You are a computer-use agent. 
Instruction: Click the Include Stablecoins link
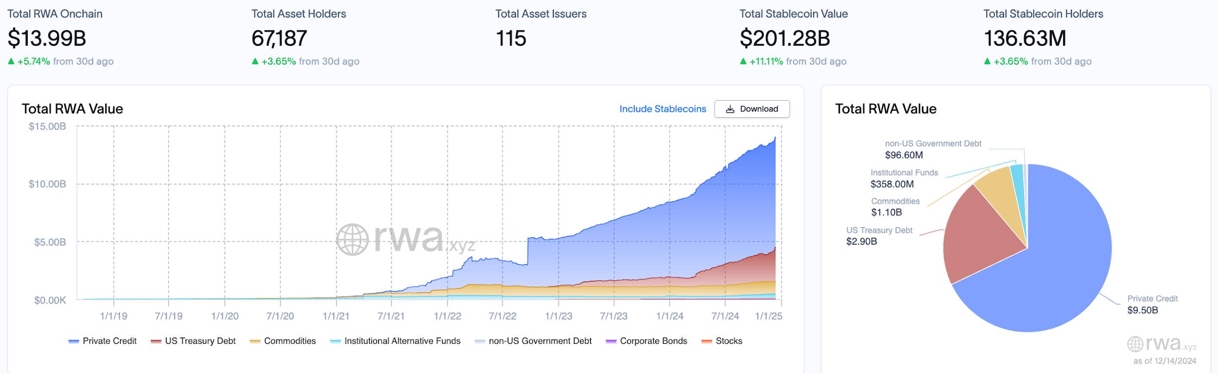click(663, 109)
